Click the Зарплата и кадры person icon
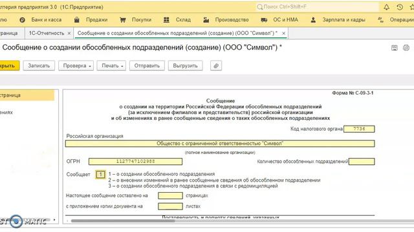 pos(313,20)
